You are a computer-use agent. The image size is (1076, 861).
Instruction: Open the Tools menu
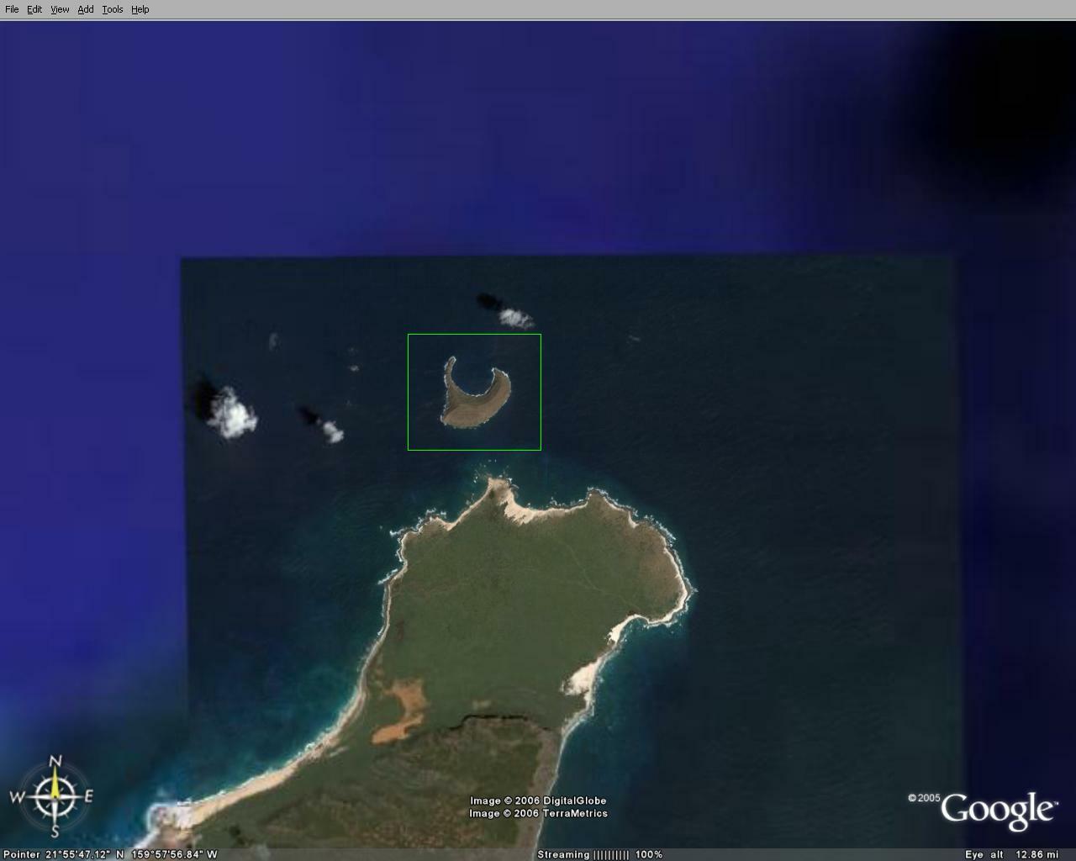pos(113,9)
